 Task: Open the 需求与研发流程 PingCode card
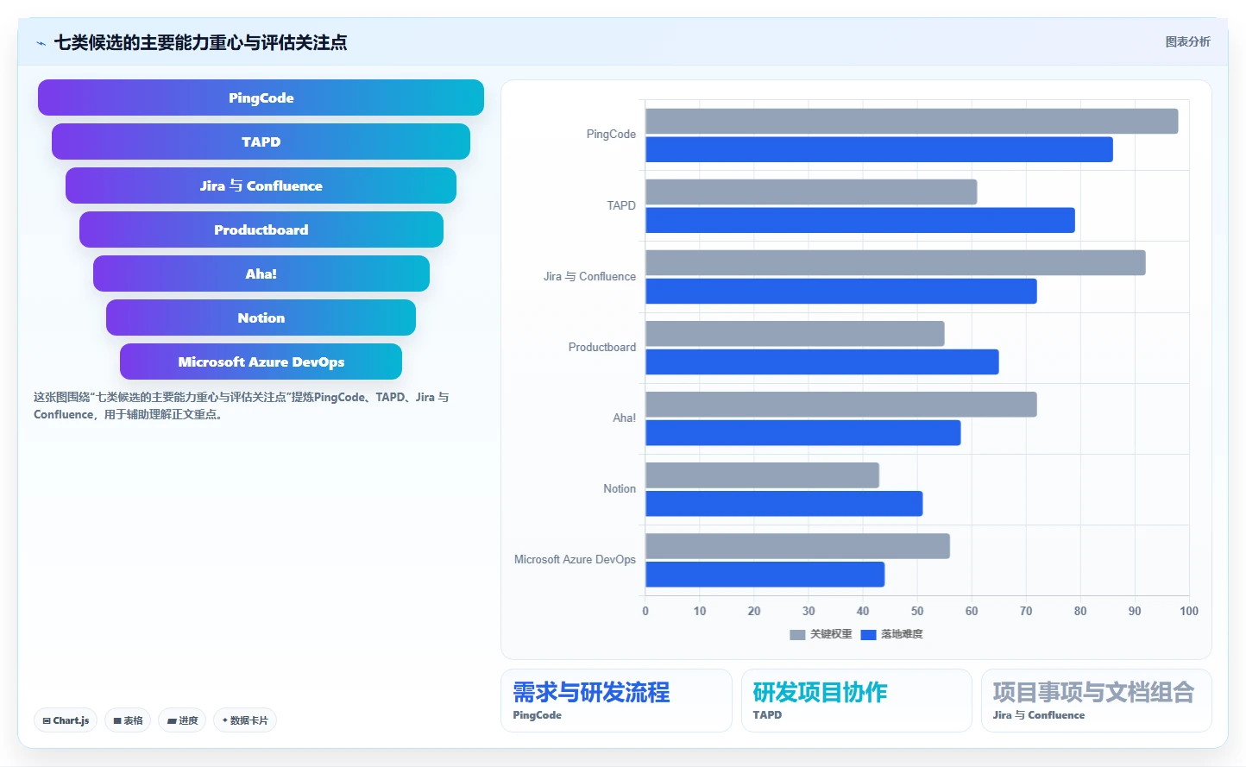(616, 701)
